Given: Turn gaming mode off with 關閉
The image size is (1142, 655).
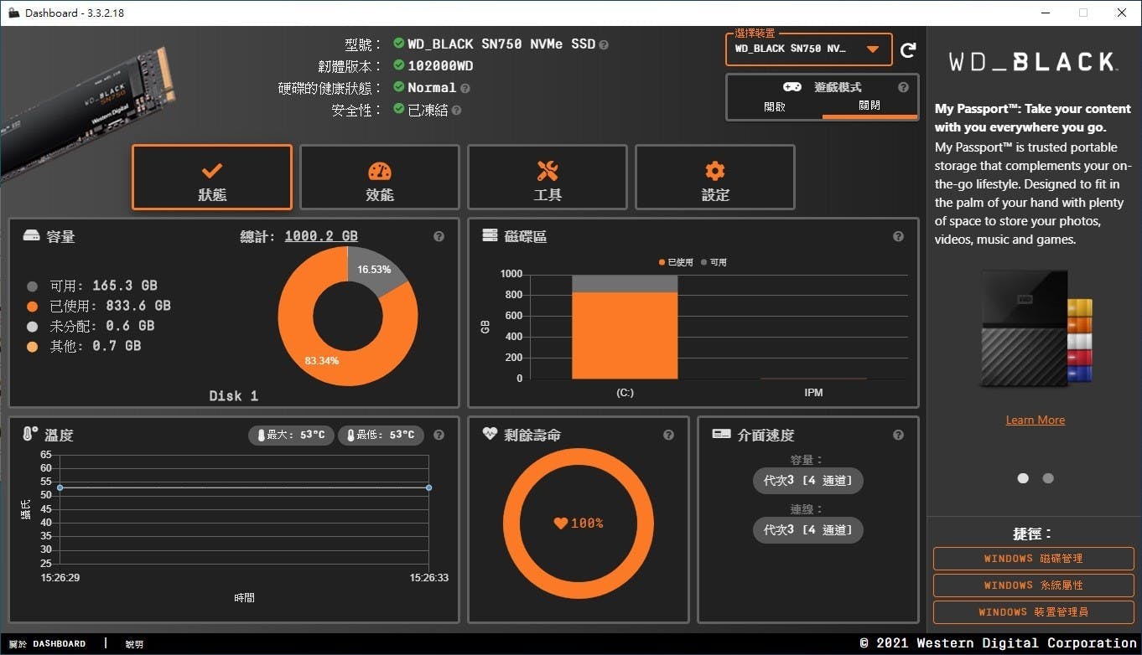Looking at the screenshot, I should coord(869,107).
